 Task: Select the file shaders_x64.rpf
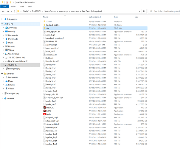(x=53, y=121)
